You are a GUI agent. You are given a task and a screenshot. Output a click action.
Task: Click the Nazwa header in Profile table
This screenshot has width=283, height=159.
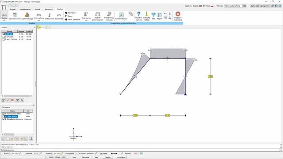10,31
